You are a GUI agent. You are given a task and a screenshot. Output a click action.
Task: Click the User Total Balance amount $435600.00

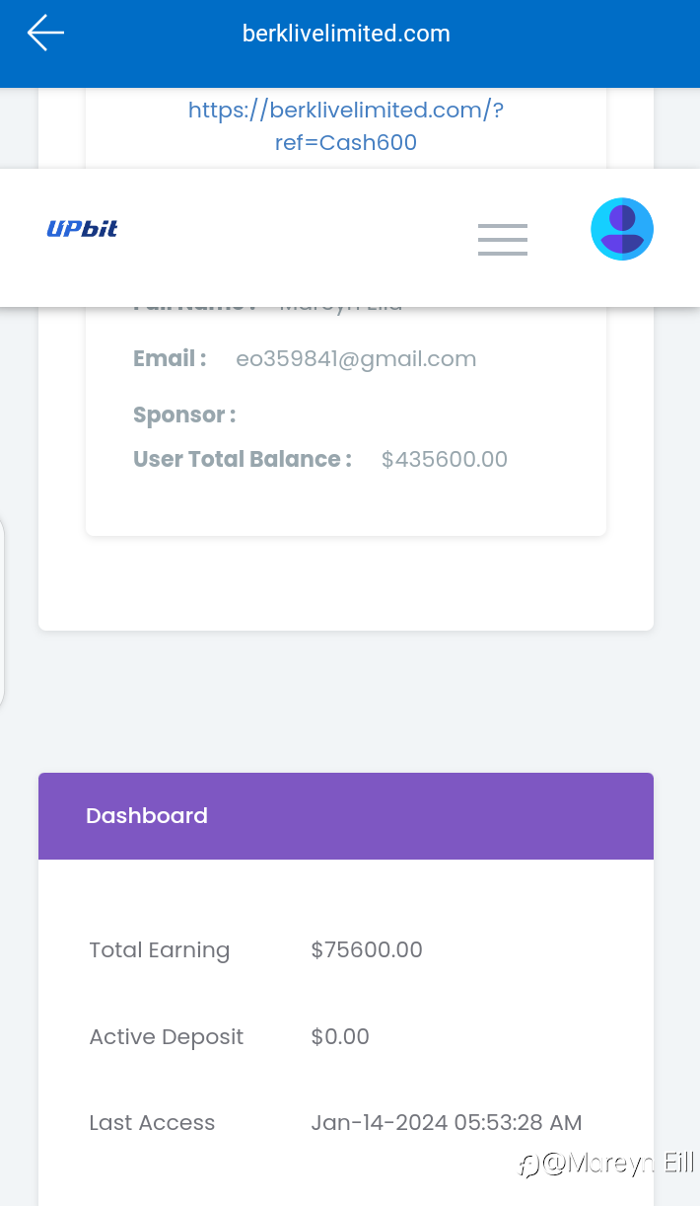click(x=445, y=459)
